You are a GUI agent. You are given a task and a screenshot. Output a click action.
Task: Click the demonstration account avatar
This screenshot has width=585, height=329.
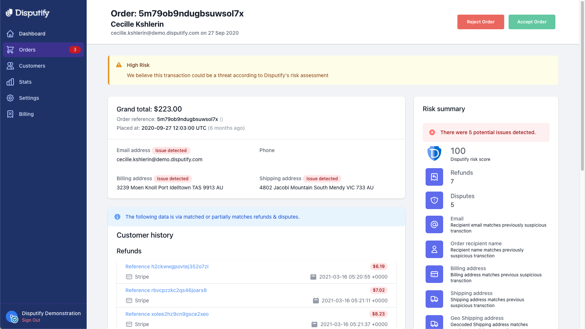coord(12,317)
